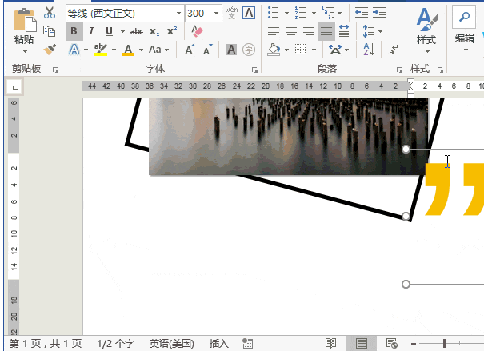Click the Grow Font icon
Viewport: 484px width, 351px height.
(x=190, y=50)
